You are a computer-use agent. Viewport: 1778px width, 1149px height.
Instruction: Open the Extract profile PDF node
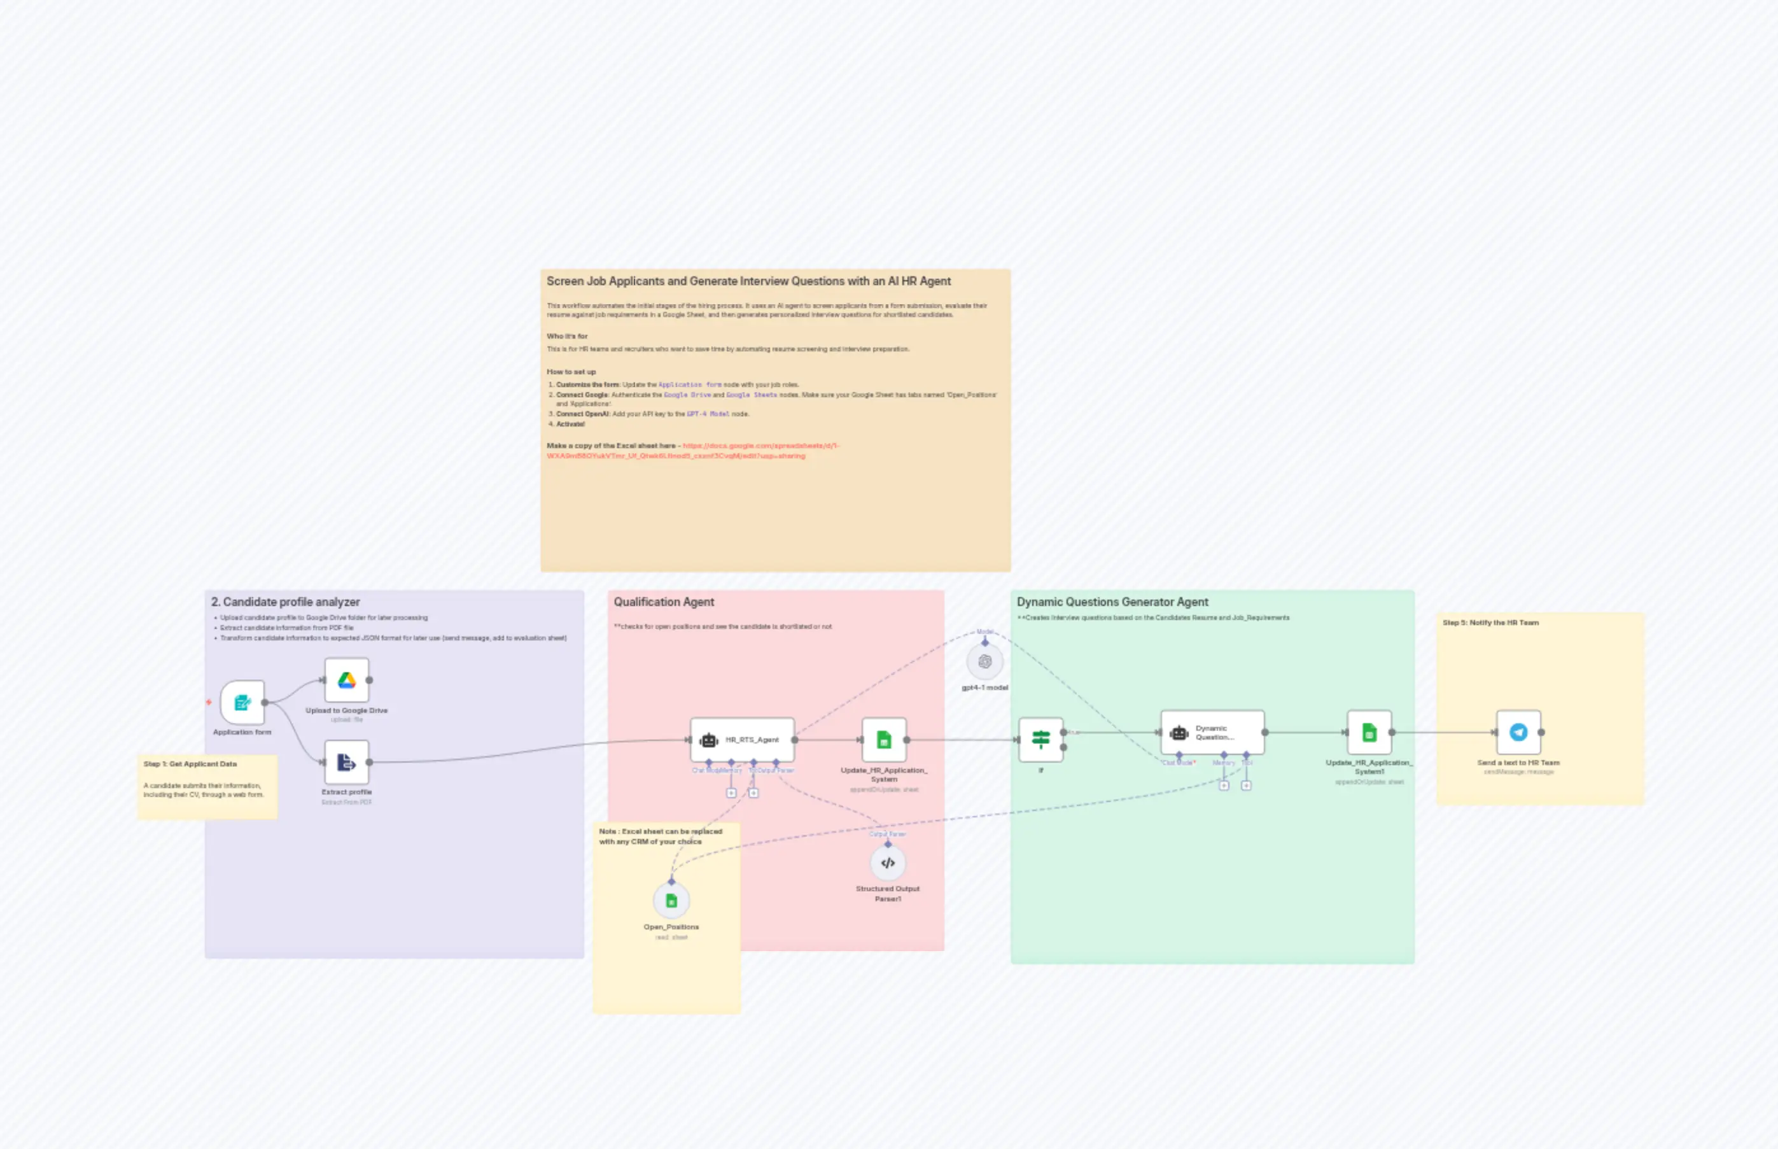(346, 763)
